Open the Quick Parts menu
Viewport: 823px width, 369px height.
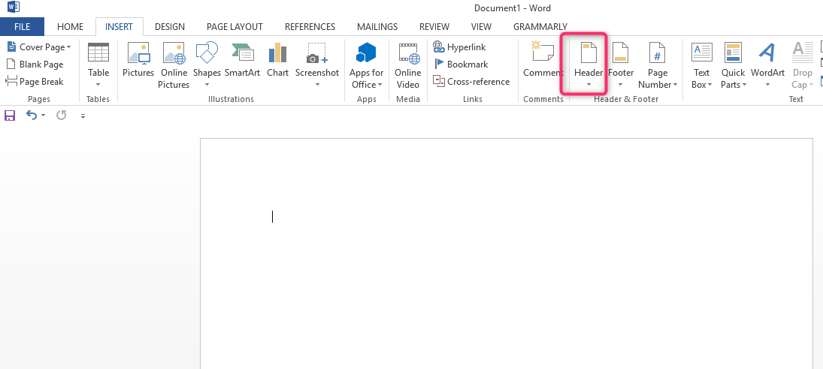734,65
